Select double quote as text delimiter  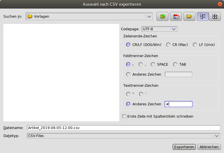pyautogui.click(x=128, y=94)
